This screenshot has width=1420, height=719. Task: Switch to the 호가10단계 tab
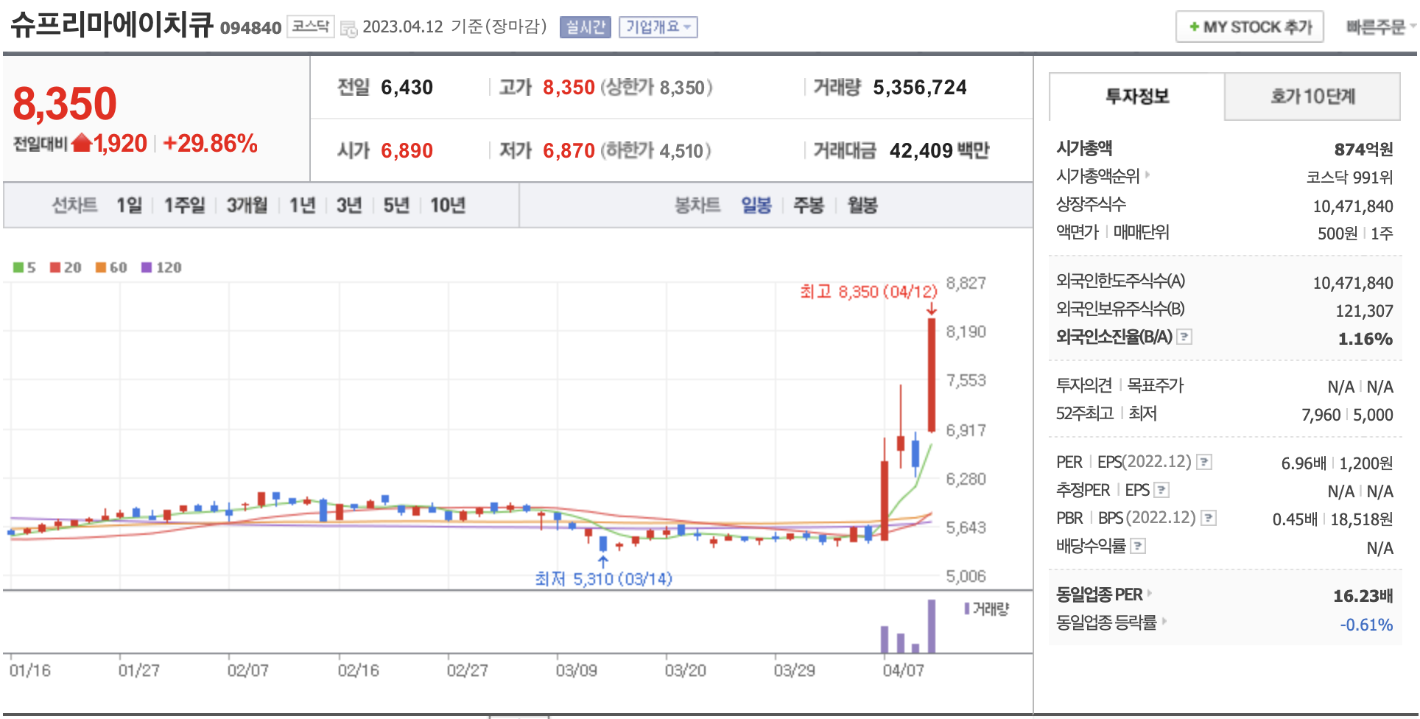point(1312,97)
